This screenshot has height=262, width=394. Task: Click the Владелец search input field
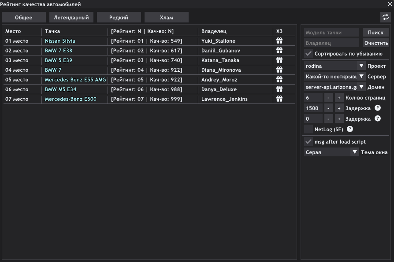point(331,43)
